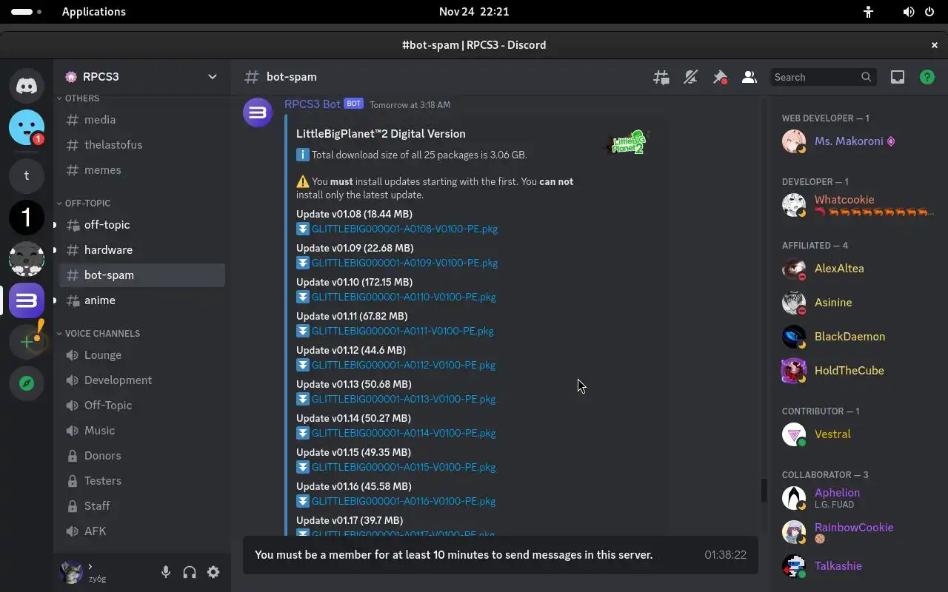The height and width of the screenshot is (592, 948).
Task: Open RainbowCookie member entry
Action: (859, 532)
